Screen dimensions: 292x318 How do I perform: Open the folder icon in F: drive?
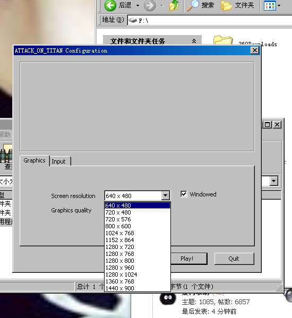[222, 40]
